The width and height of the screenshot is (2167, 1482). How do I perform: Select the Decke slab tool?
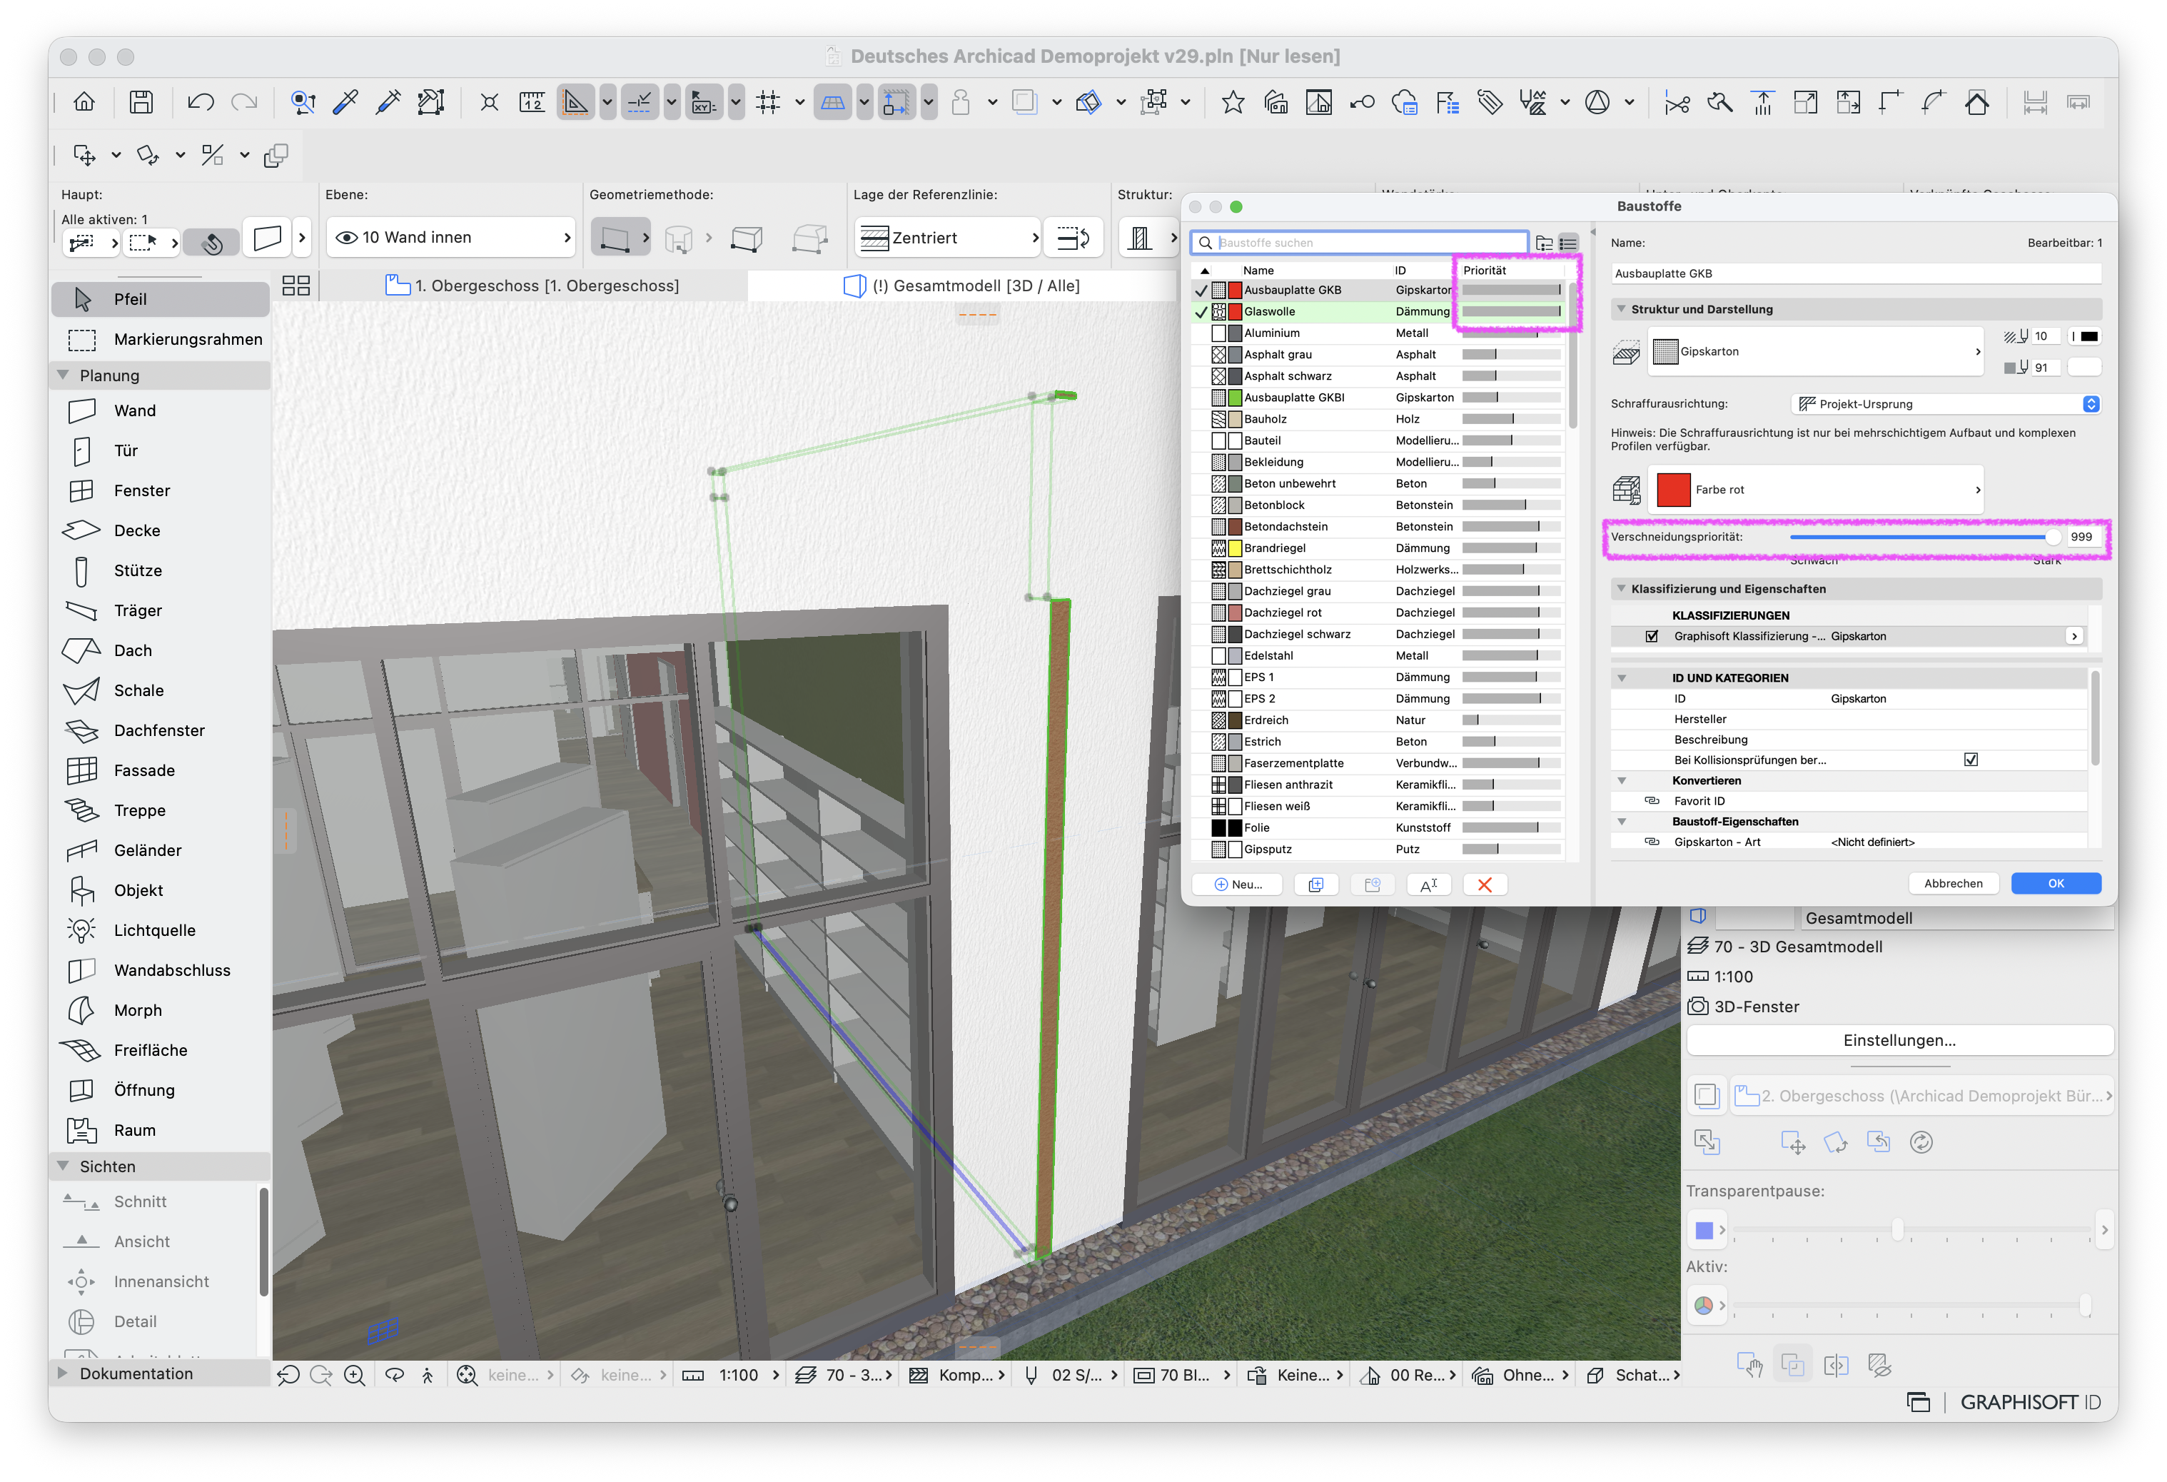[x=161, y=530]
